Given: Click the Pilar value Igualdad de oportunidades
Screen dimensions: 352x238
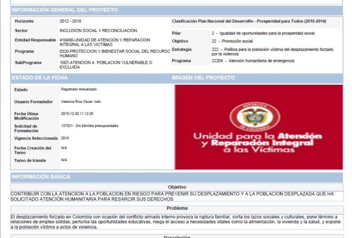Looking at the screenshot, I should click(x=263, y=33).
